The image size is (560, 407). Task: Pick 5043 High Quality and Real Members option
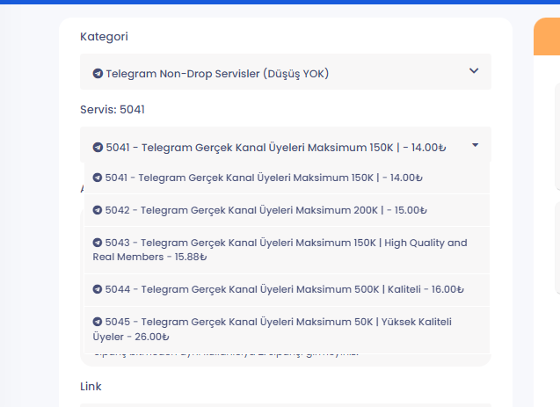281,250
